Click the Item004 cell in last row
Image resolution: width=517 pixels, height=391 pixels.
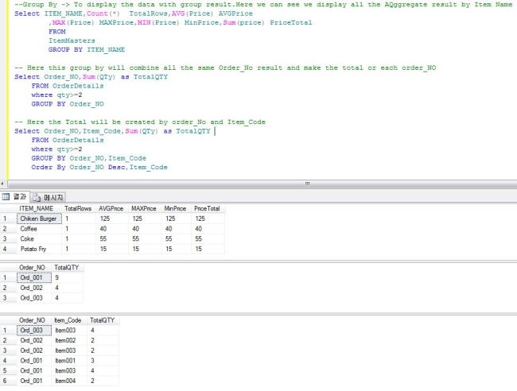(64, 381)
